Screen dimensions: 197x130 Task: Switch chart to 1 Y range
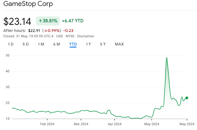click(89, 44)
